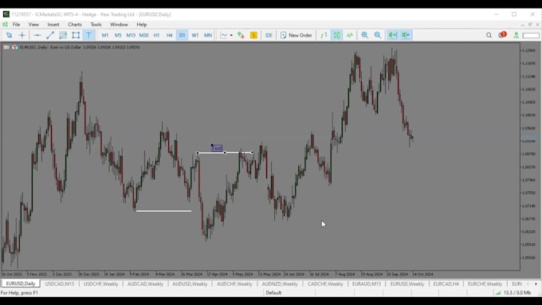
Task: Switch to the AUDUSD,Weekly chart tab
Action: [x=190, y=284]
